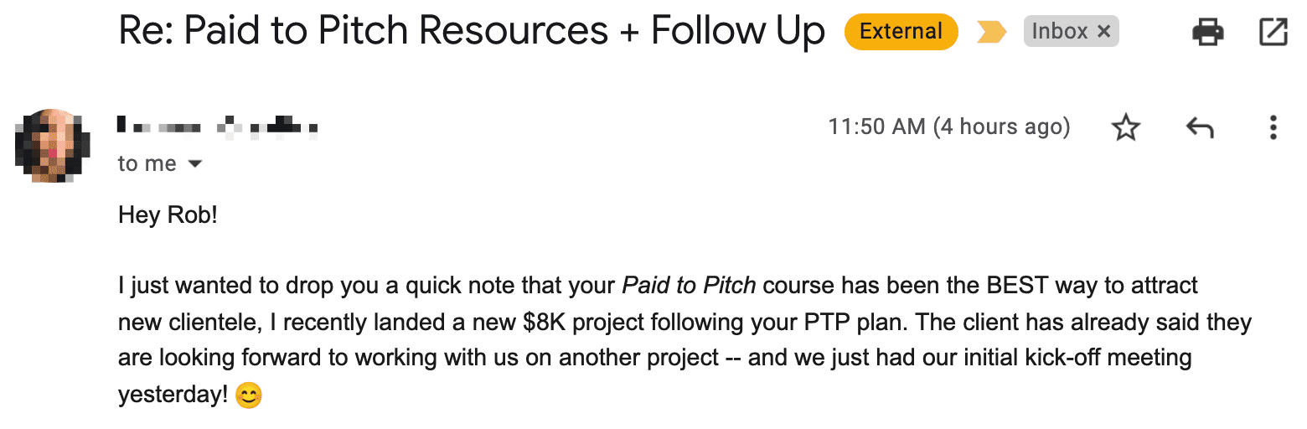This screenshot has height=429, width=1307.
Task: Click the word 'BEST' in the message
Action: [1017, 286]
